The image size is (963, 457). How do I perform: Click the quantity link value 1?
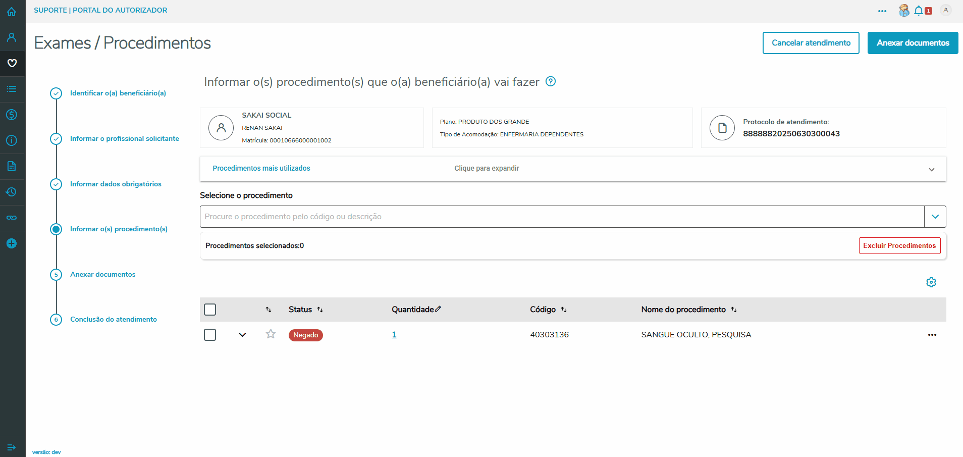[394, 335]
